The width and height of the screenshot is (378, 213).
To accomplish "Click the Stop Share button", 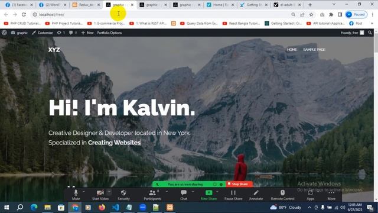I will click(238, 184).
